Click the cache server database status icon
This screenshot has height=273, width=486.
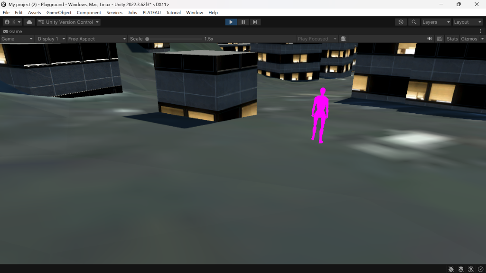(x=461, y=269)
